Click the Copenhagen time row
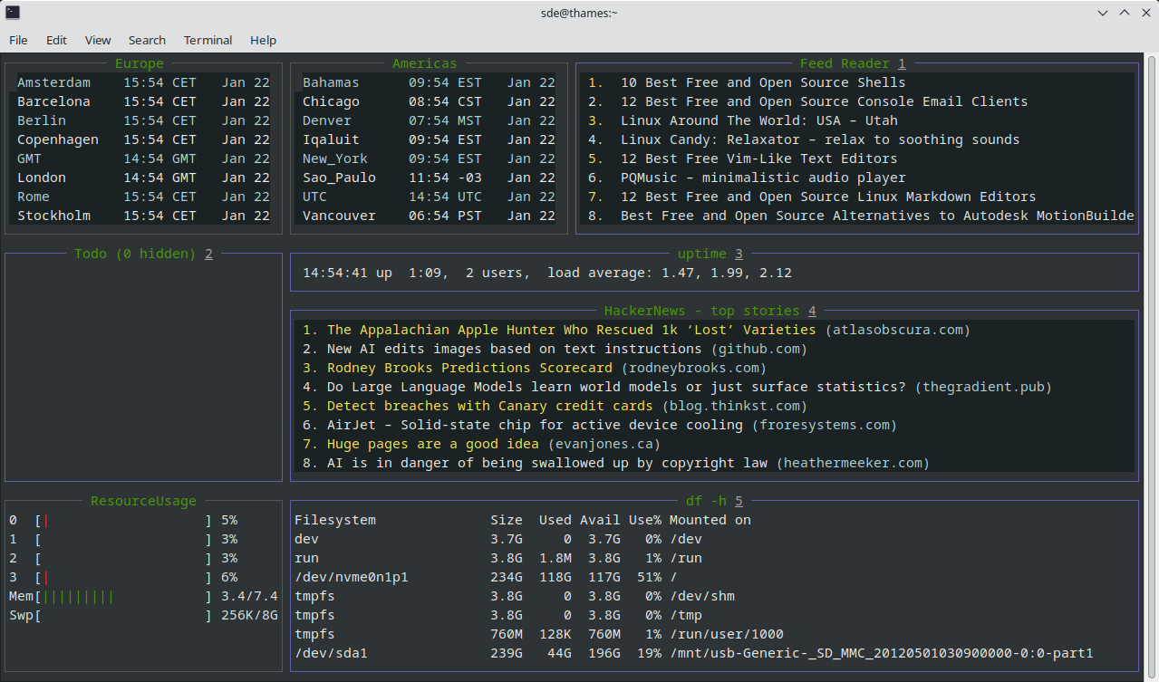The image size is (1159, 682). [x=143, y=139]
